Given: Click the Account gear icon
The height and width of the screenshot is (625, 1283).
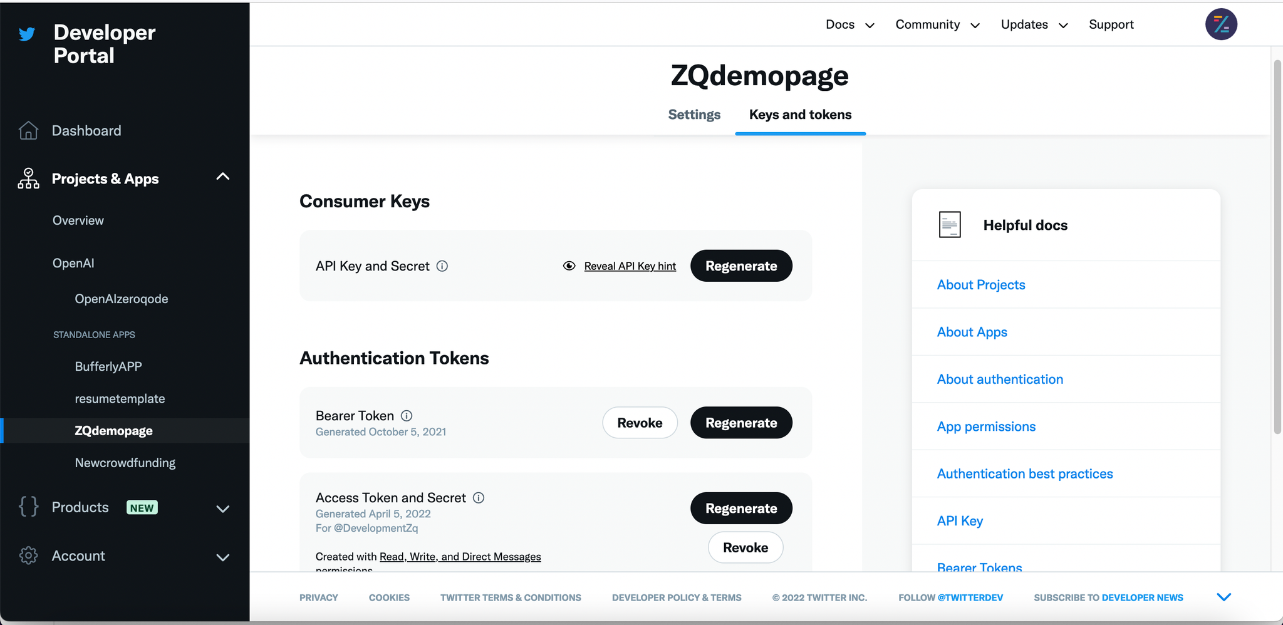Looking at the screenshot, I should click(x=28, y=555).
